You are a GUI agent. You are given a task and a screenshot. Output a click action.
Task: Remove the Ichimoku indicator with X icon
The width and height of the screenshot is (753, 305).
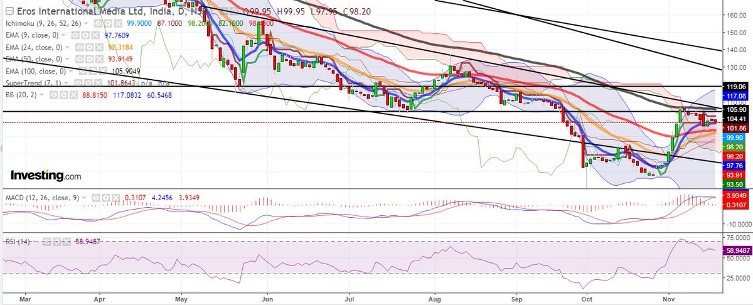coord(118,23)
